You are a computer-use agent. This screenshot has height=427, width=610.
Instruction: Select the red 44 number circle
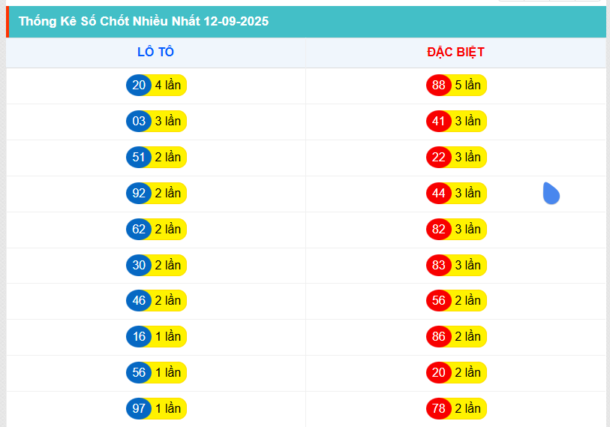(438, 193)
